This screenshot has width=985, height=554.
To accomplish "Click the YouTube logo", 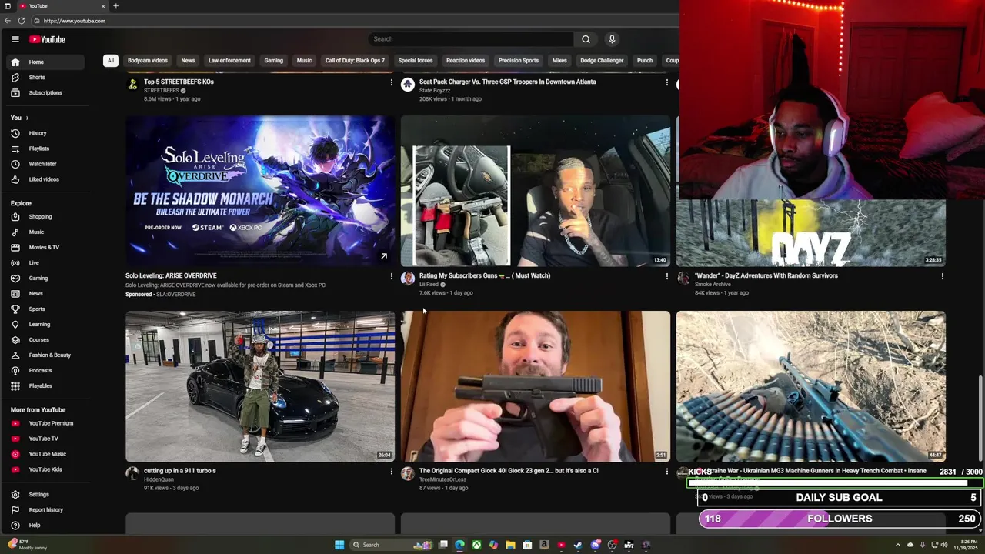I will coord(48,39).
